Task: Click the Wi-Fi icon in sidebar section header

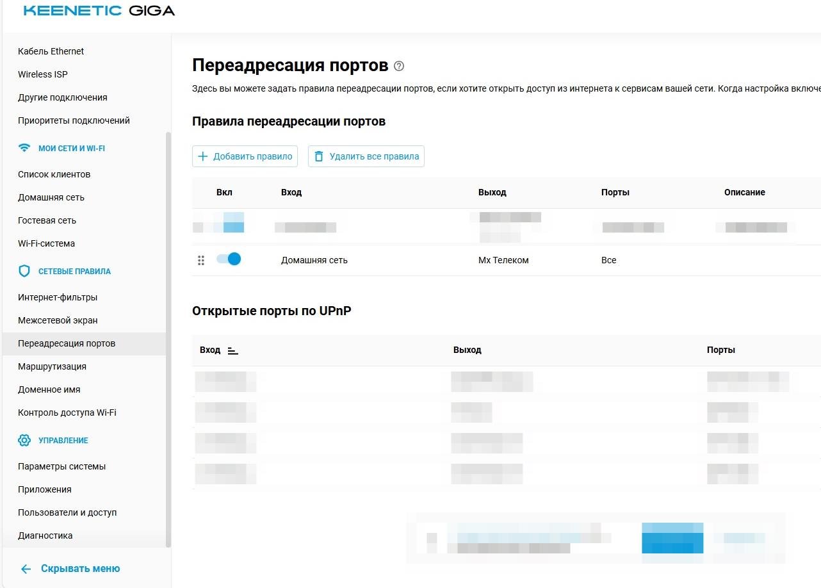Action: [24, 148]
